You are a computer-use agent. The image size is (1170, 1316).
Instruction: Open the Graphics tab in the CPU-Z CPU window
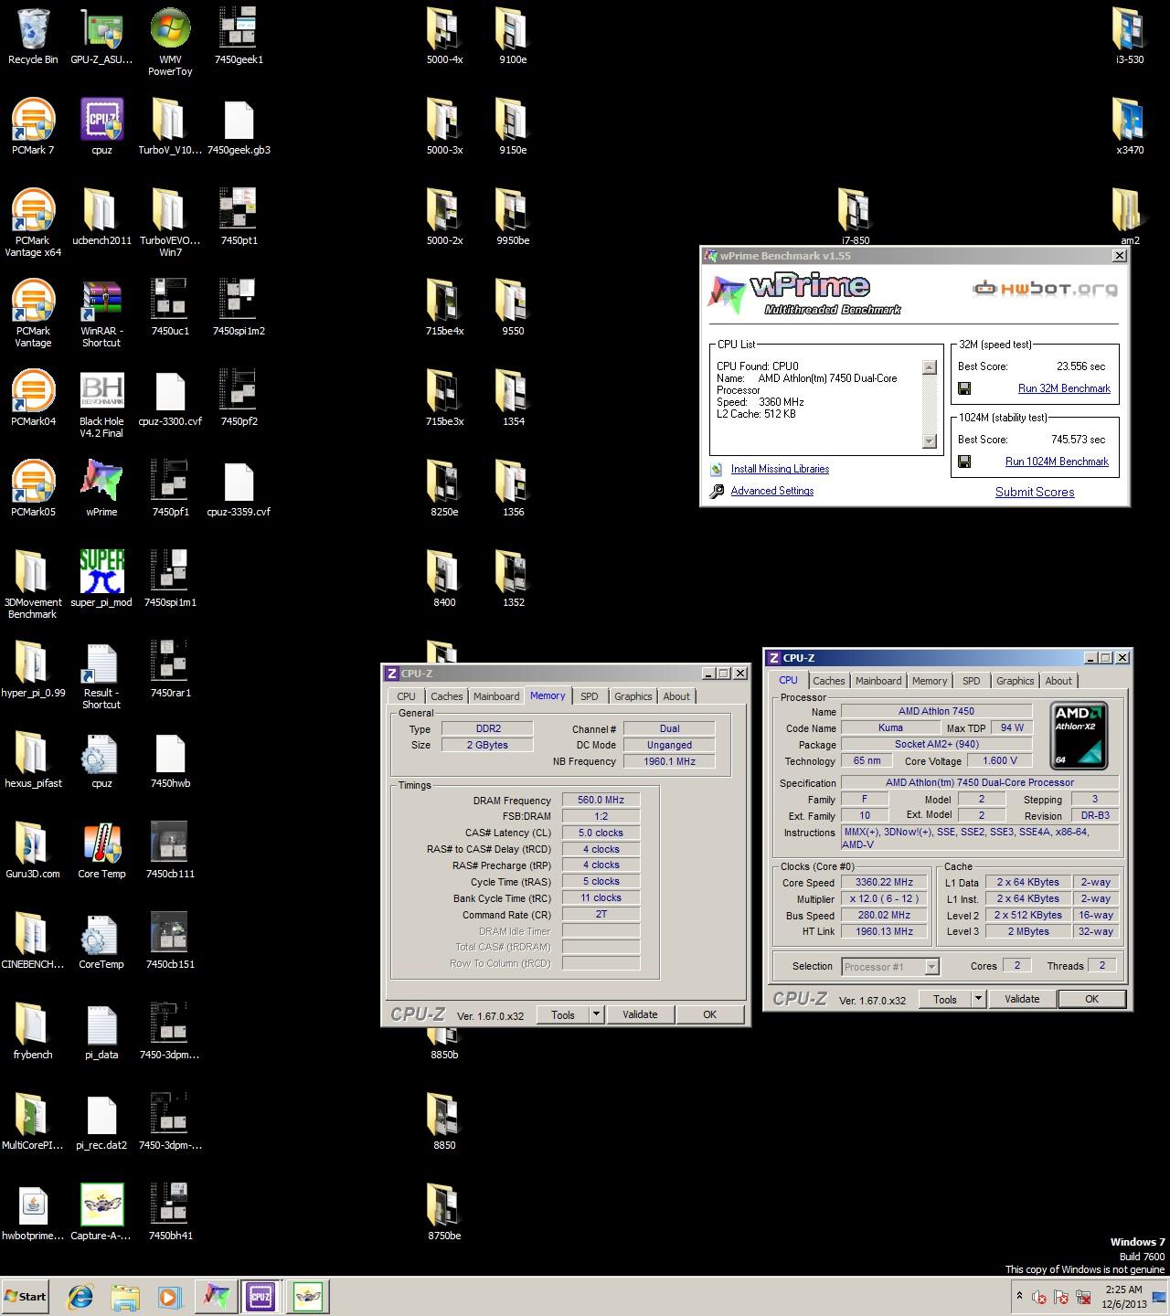coord(1015,681)
